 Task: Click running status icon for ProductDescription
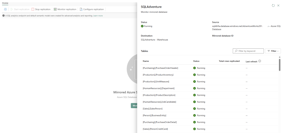[x=194, y=95]
